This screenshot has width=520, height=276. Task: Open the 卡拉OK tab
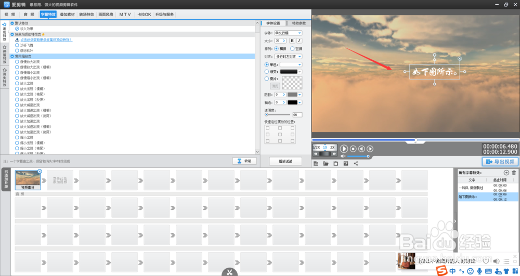(x=144, y=14)
